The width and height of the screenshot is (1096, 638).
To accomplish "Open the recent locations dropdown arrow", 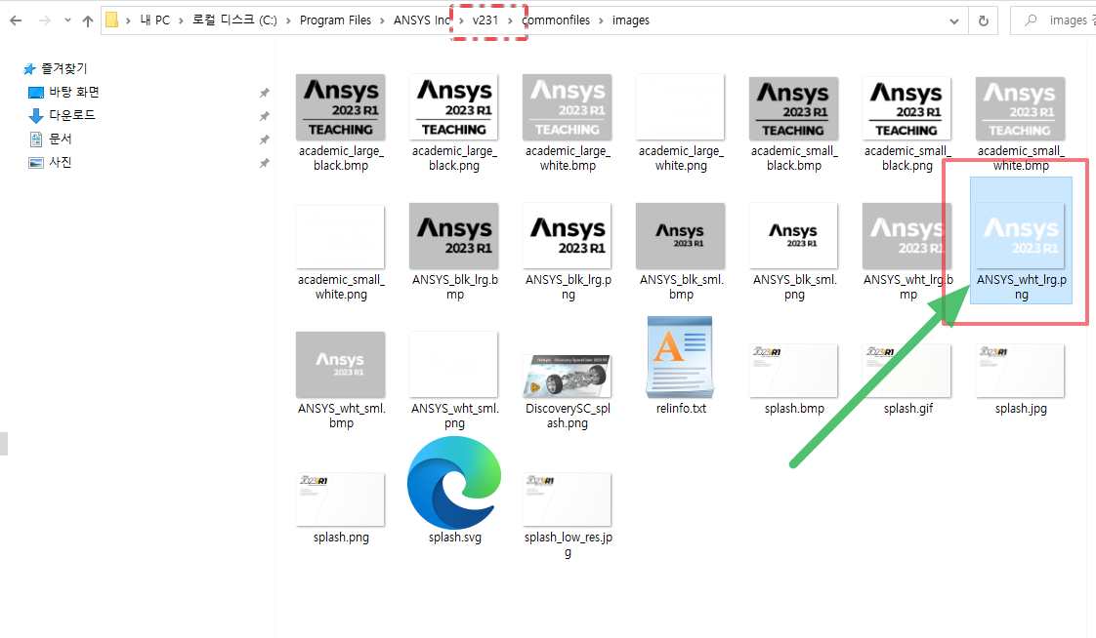I will click(67, 20).
